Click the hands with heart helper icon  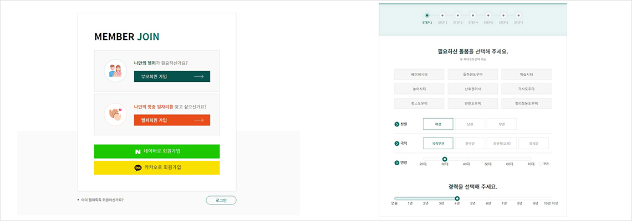116,114
